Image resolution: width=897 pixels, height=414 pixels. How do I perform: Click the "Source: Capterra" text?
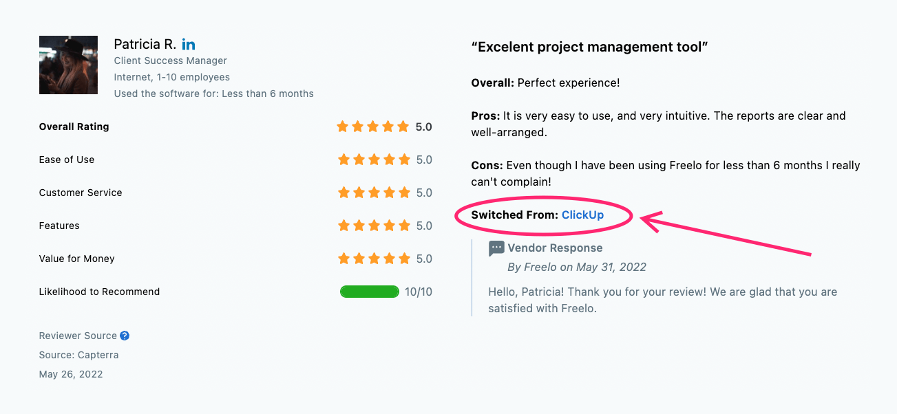point(79,355)
